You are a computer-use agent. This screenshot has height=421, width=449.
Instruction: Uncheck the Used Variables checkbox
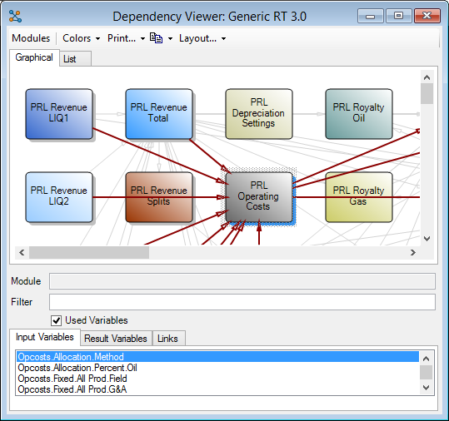pos(56,320)
